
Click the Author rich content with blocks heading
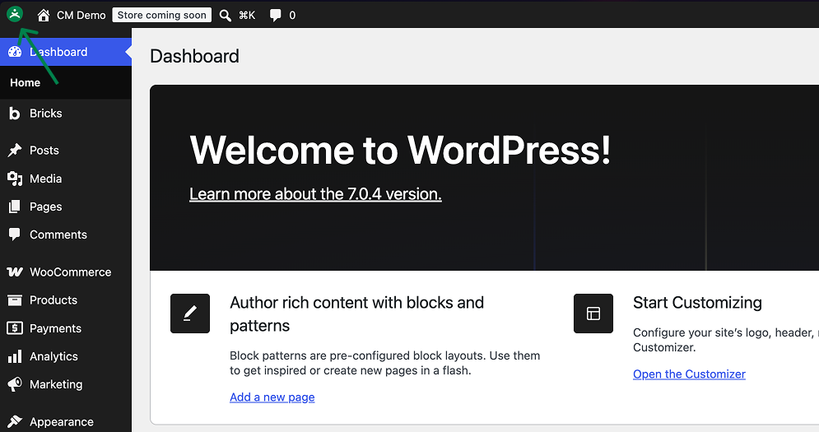[356, 314]
